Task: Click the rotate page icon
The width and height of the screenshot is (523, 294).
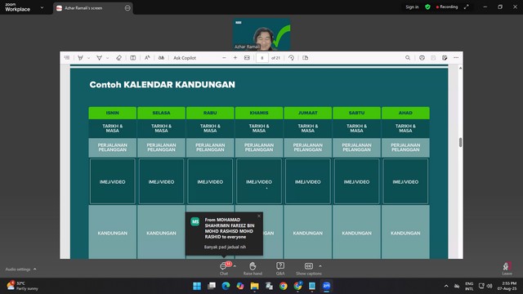Action: 291,58
